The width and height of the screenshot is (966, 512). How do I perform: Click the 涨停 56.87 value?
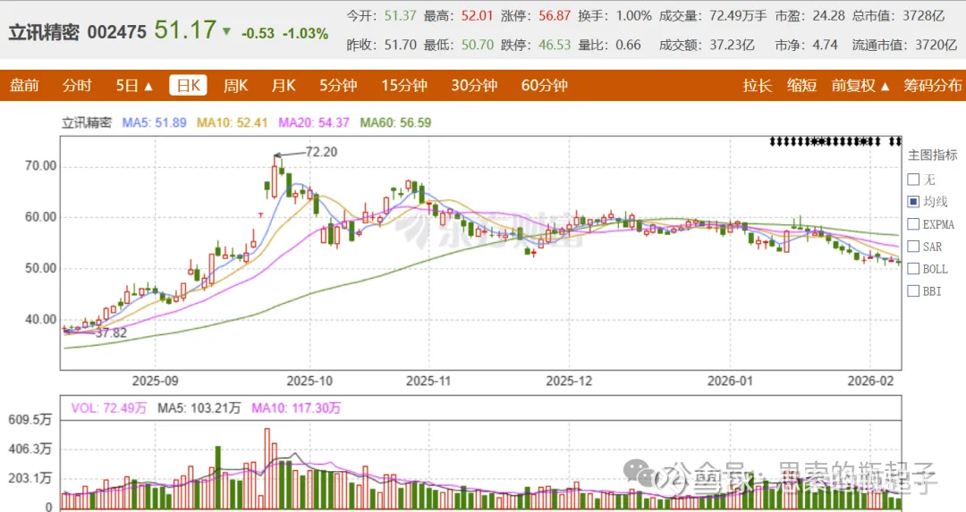pos(555,15)
